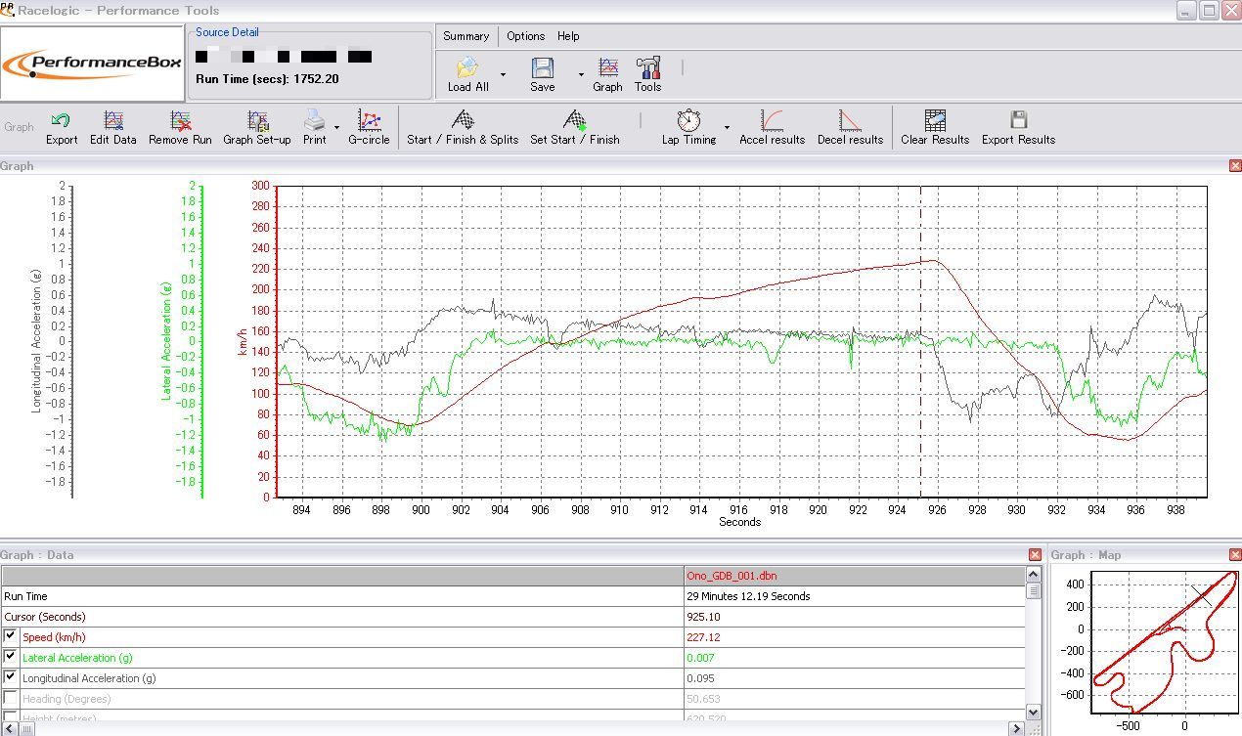
Task: Click the Save disk icon
Action: coord(542,68)
